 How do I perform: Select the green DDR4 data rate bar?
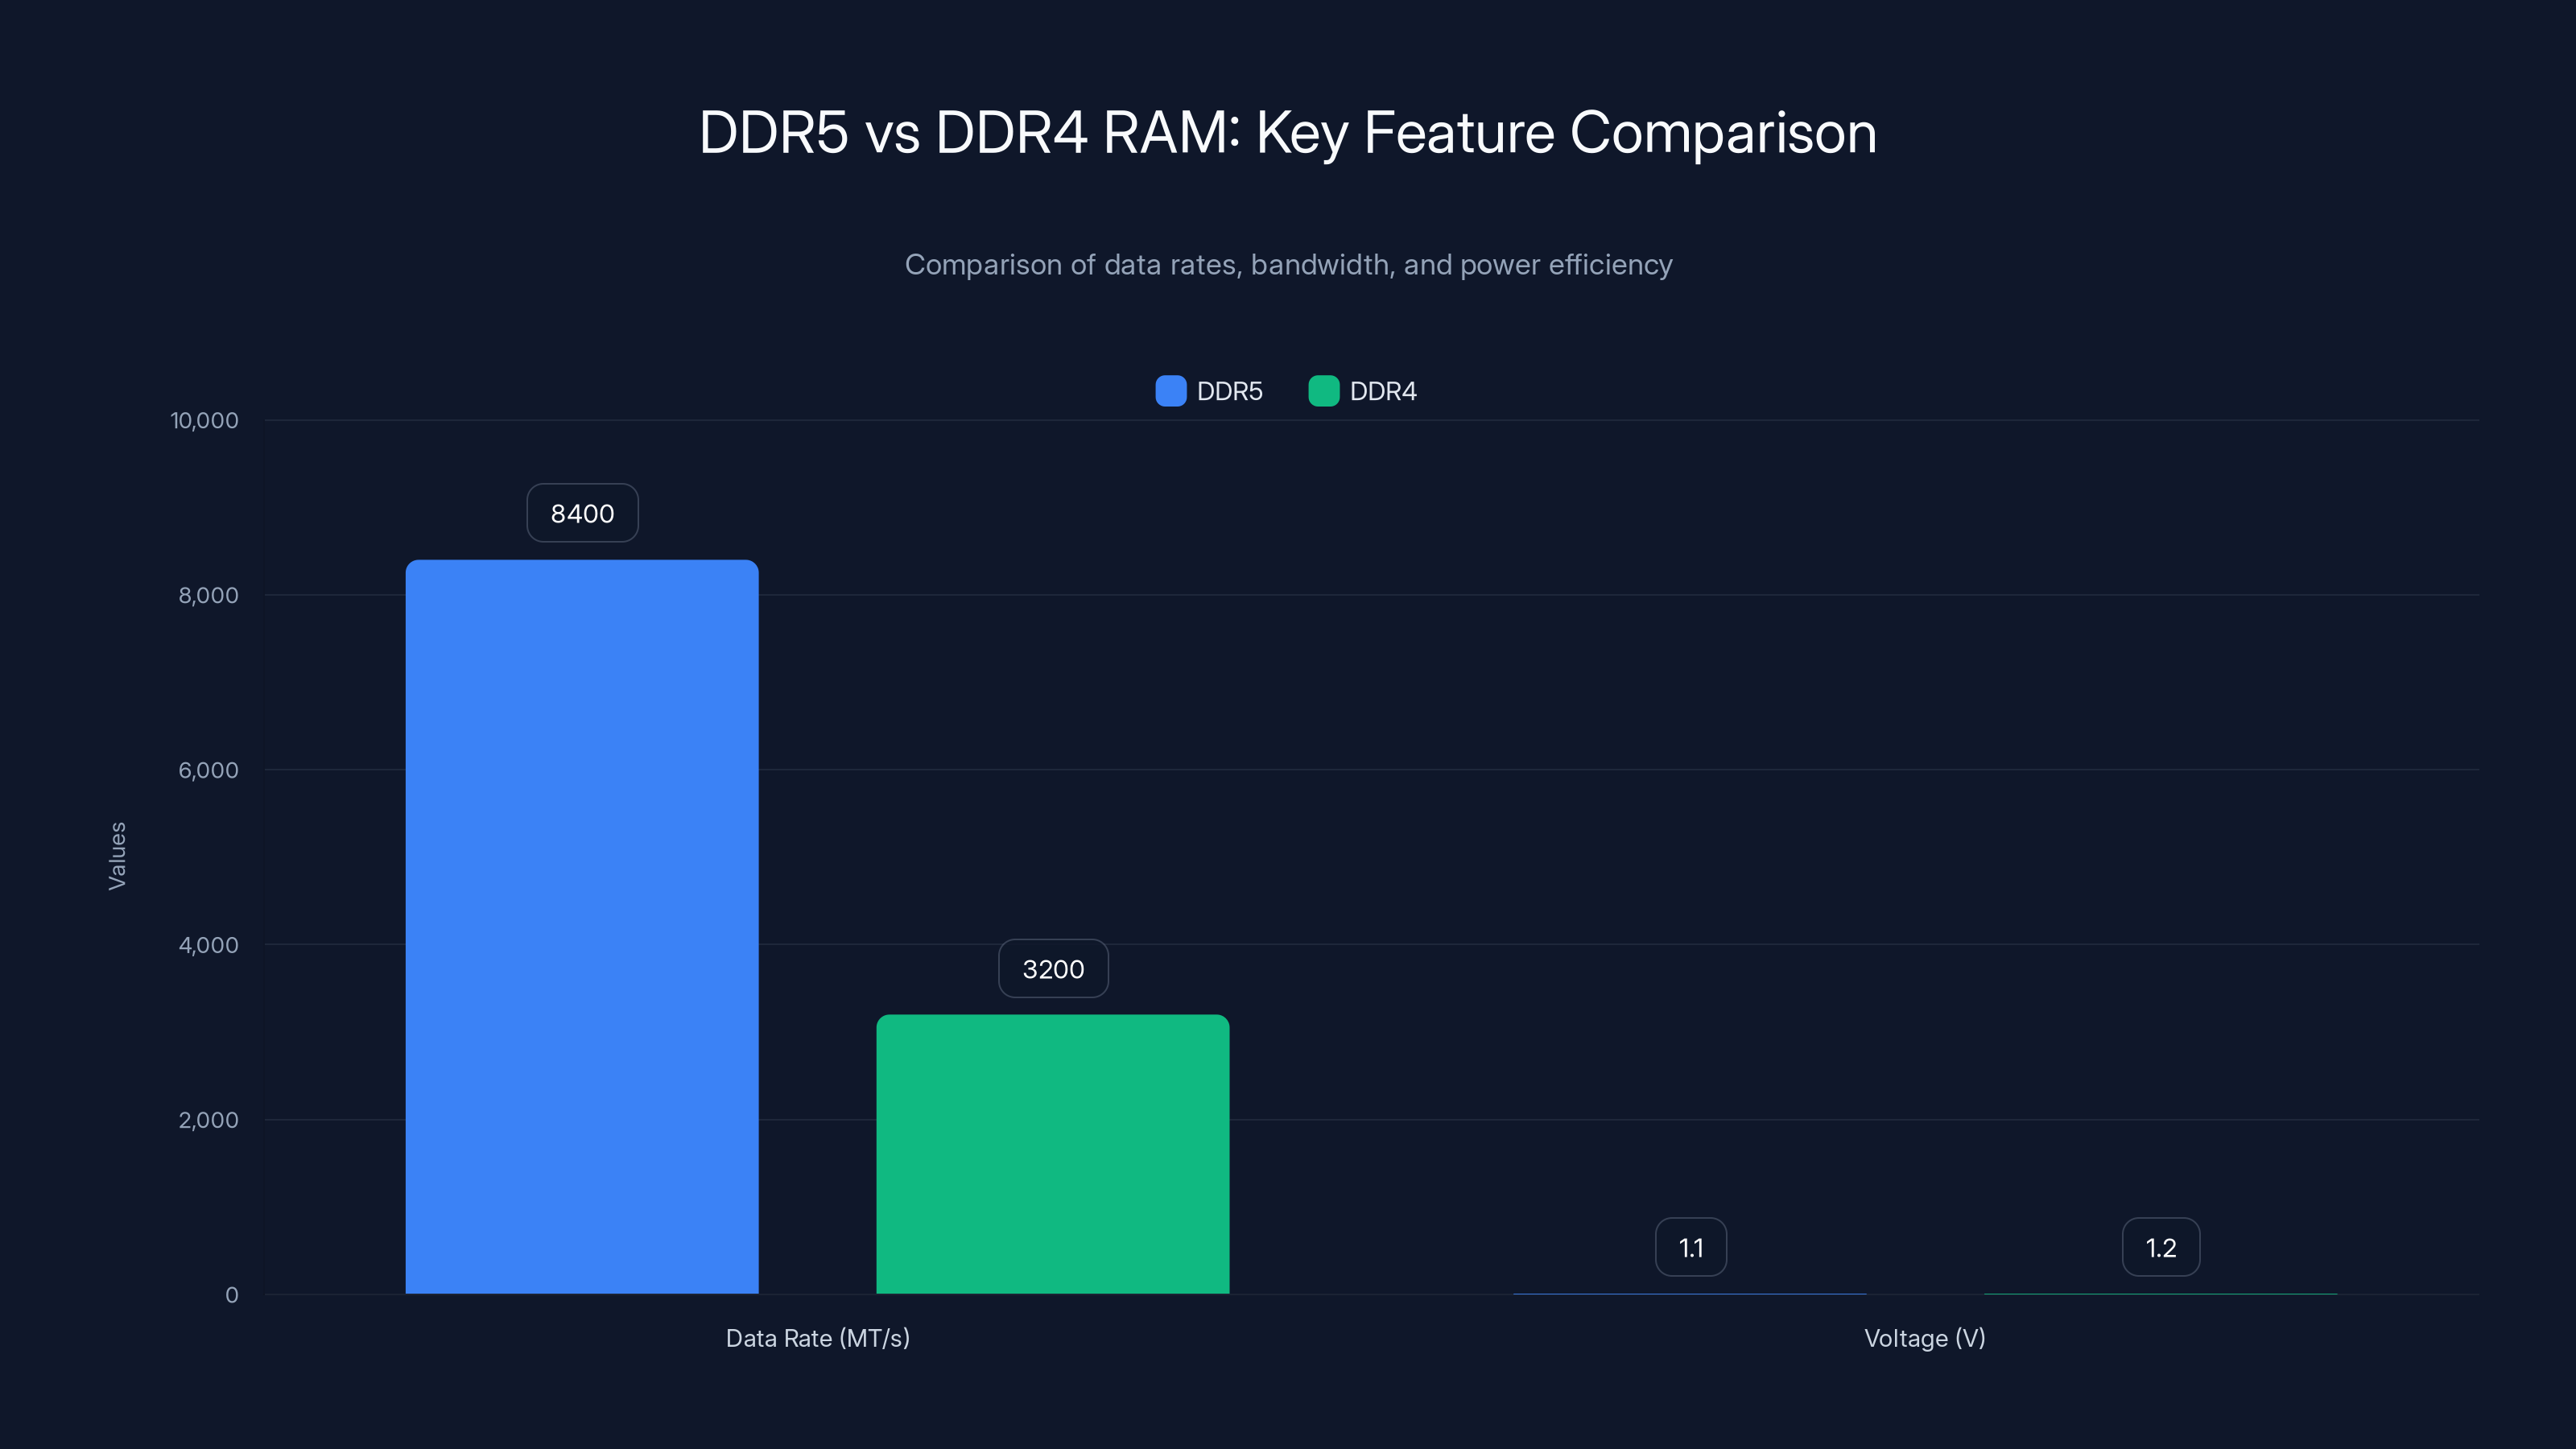point(1052,1150)
